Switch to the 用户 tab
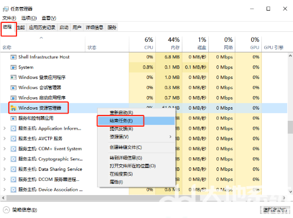This screenshot has height=218, width=293. 77,28
